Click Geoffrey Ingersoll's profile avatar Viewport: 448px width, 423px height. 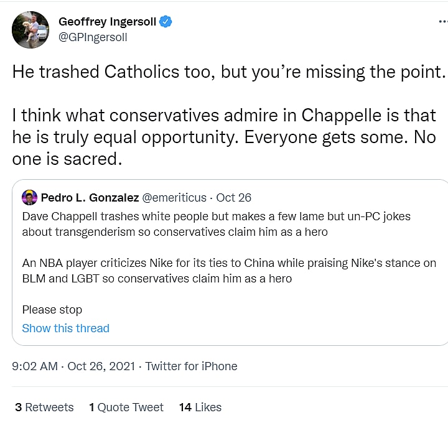click(30, 29)
